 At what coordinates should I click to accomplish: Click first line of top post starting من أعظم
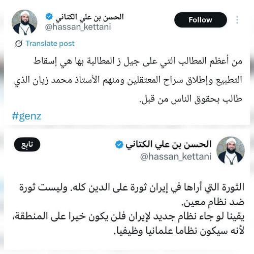138,61
